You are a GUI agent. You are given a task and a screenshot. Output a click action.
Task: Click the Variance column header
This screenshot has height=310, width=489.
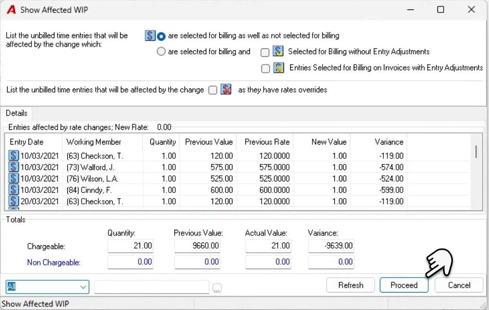[379, 142]
